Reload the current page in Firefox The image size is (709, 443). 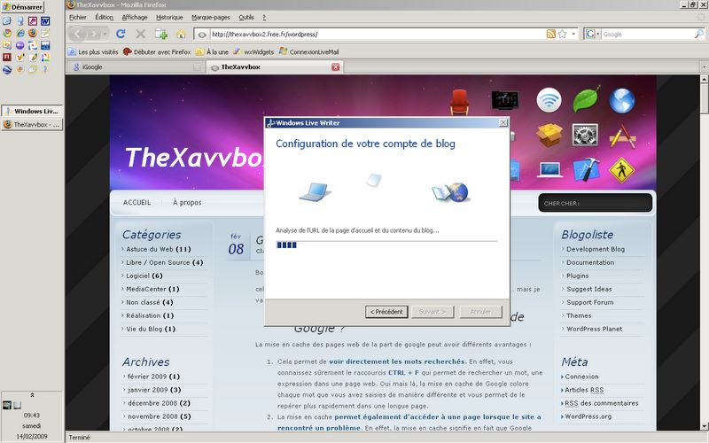tap(121, 34)
